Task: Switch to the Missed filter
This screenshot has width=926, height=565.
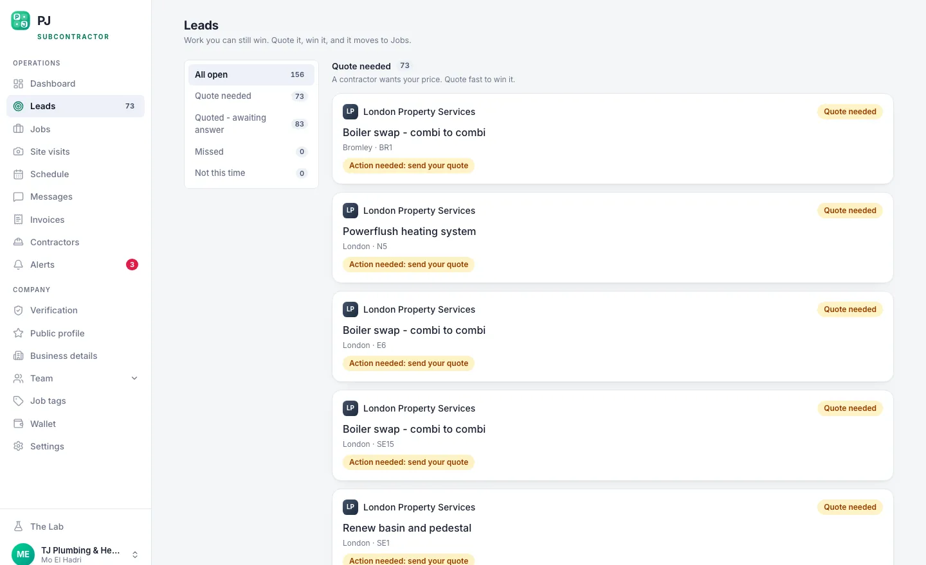Action: click(x=251, y=152)
